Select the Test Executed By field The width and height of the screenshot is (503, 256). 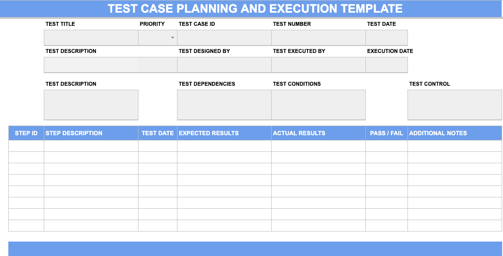pos(318,65)
